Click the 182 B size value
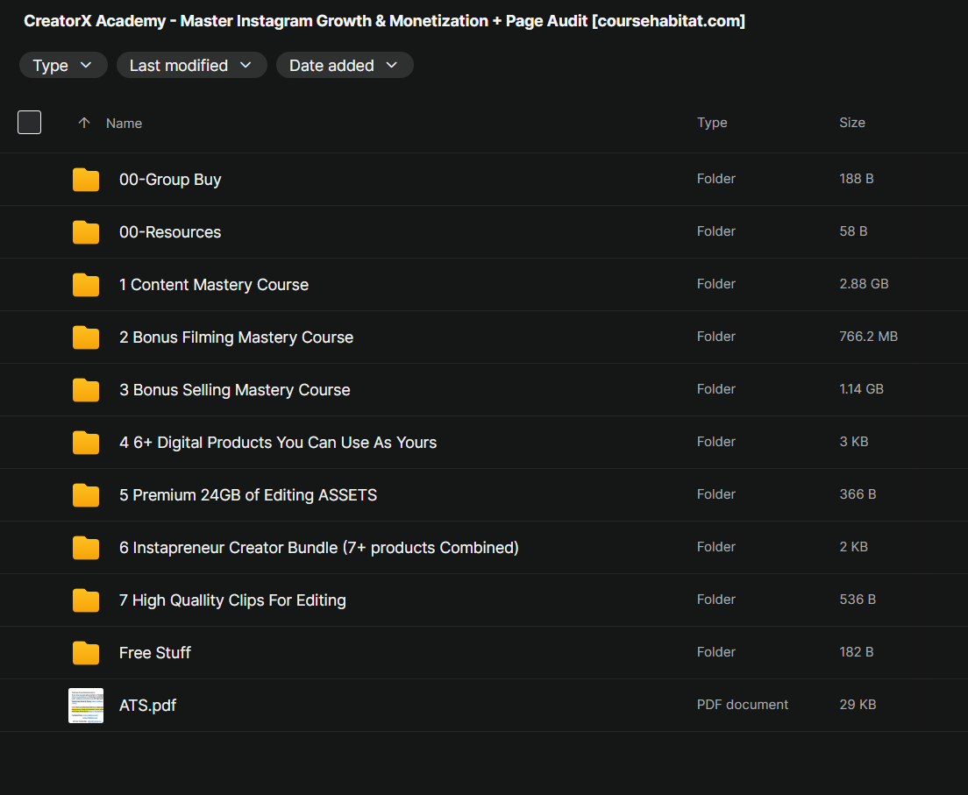The height and width of the screenshot is (795, 968). click(x=857, y=652)
